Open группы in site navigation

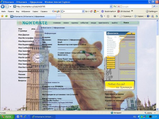[x=75, y=23]
